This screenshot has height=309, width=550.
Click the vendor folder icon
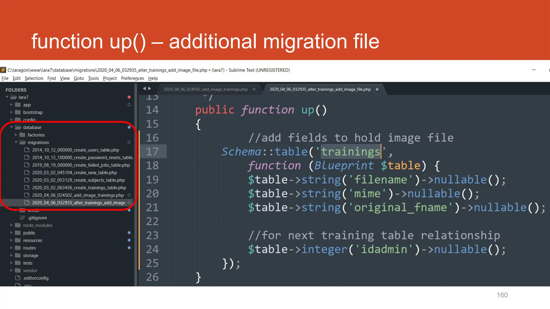(18, 270)
